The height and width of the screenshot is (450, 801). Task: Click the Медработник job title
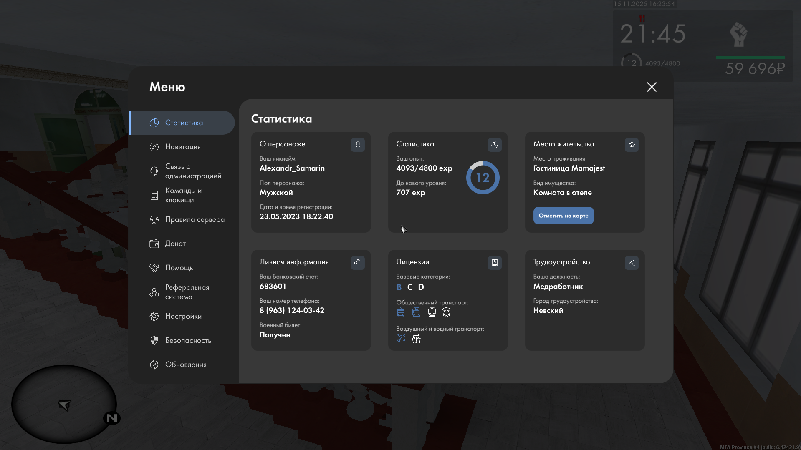click(558, 286)
